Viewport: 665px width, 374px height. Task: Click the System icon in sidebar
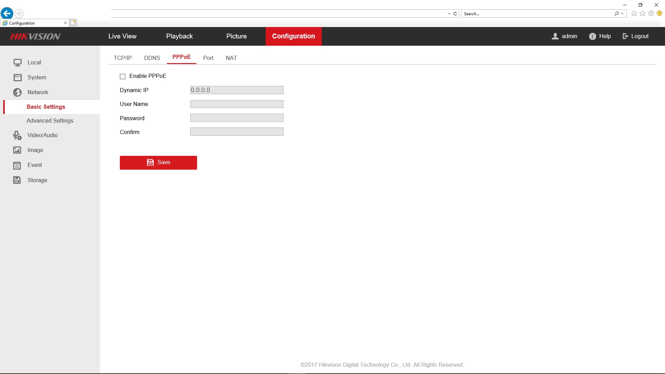tap(17, 78)
